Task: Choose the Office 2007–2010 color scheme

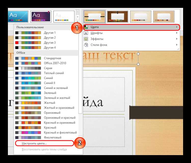Action: (x=46, y=63)
